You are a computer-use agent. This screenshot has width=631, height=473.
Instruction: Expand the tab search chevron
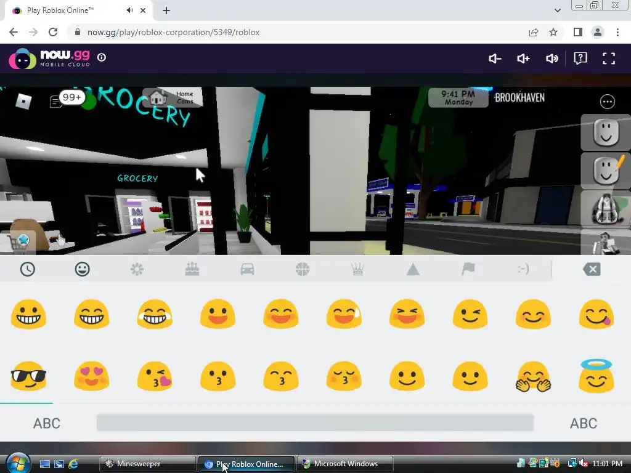(x=557, y=10)
